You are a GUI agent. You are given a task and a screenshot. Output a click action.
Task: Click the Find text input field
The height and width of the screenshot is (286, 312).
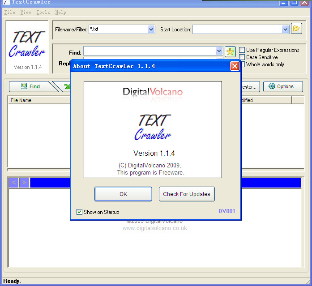coord(150,51)
